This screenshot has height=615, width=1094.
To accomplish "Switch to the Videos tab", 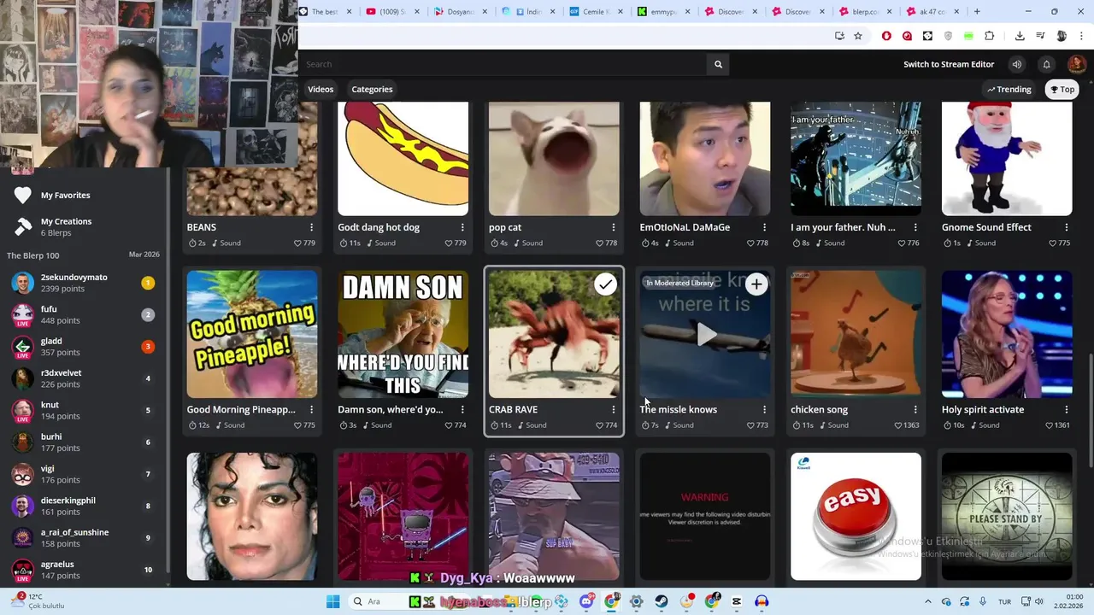I will [321, 89].
